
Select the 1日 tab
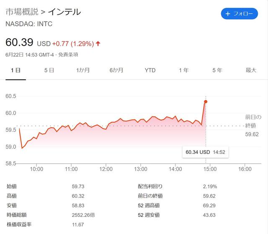(x=15, y=70)
